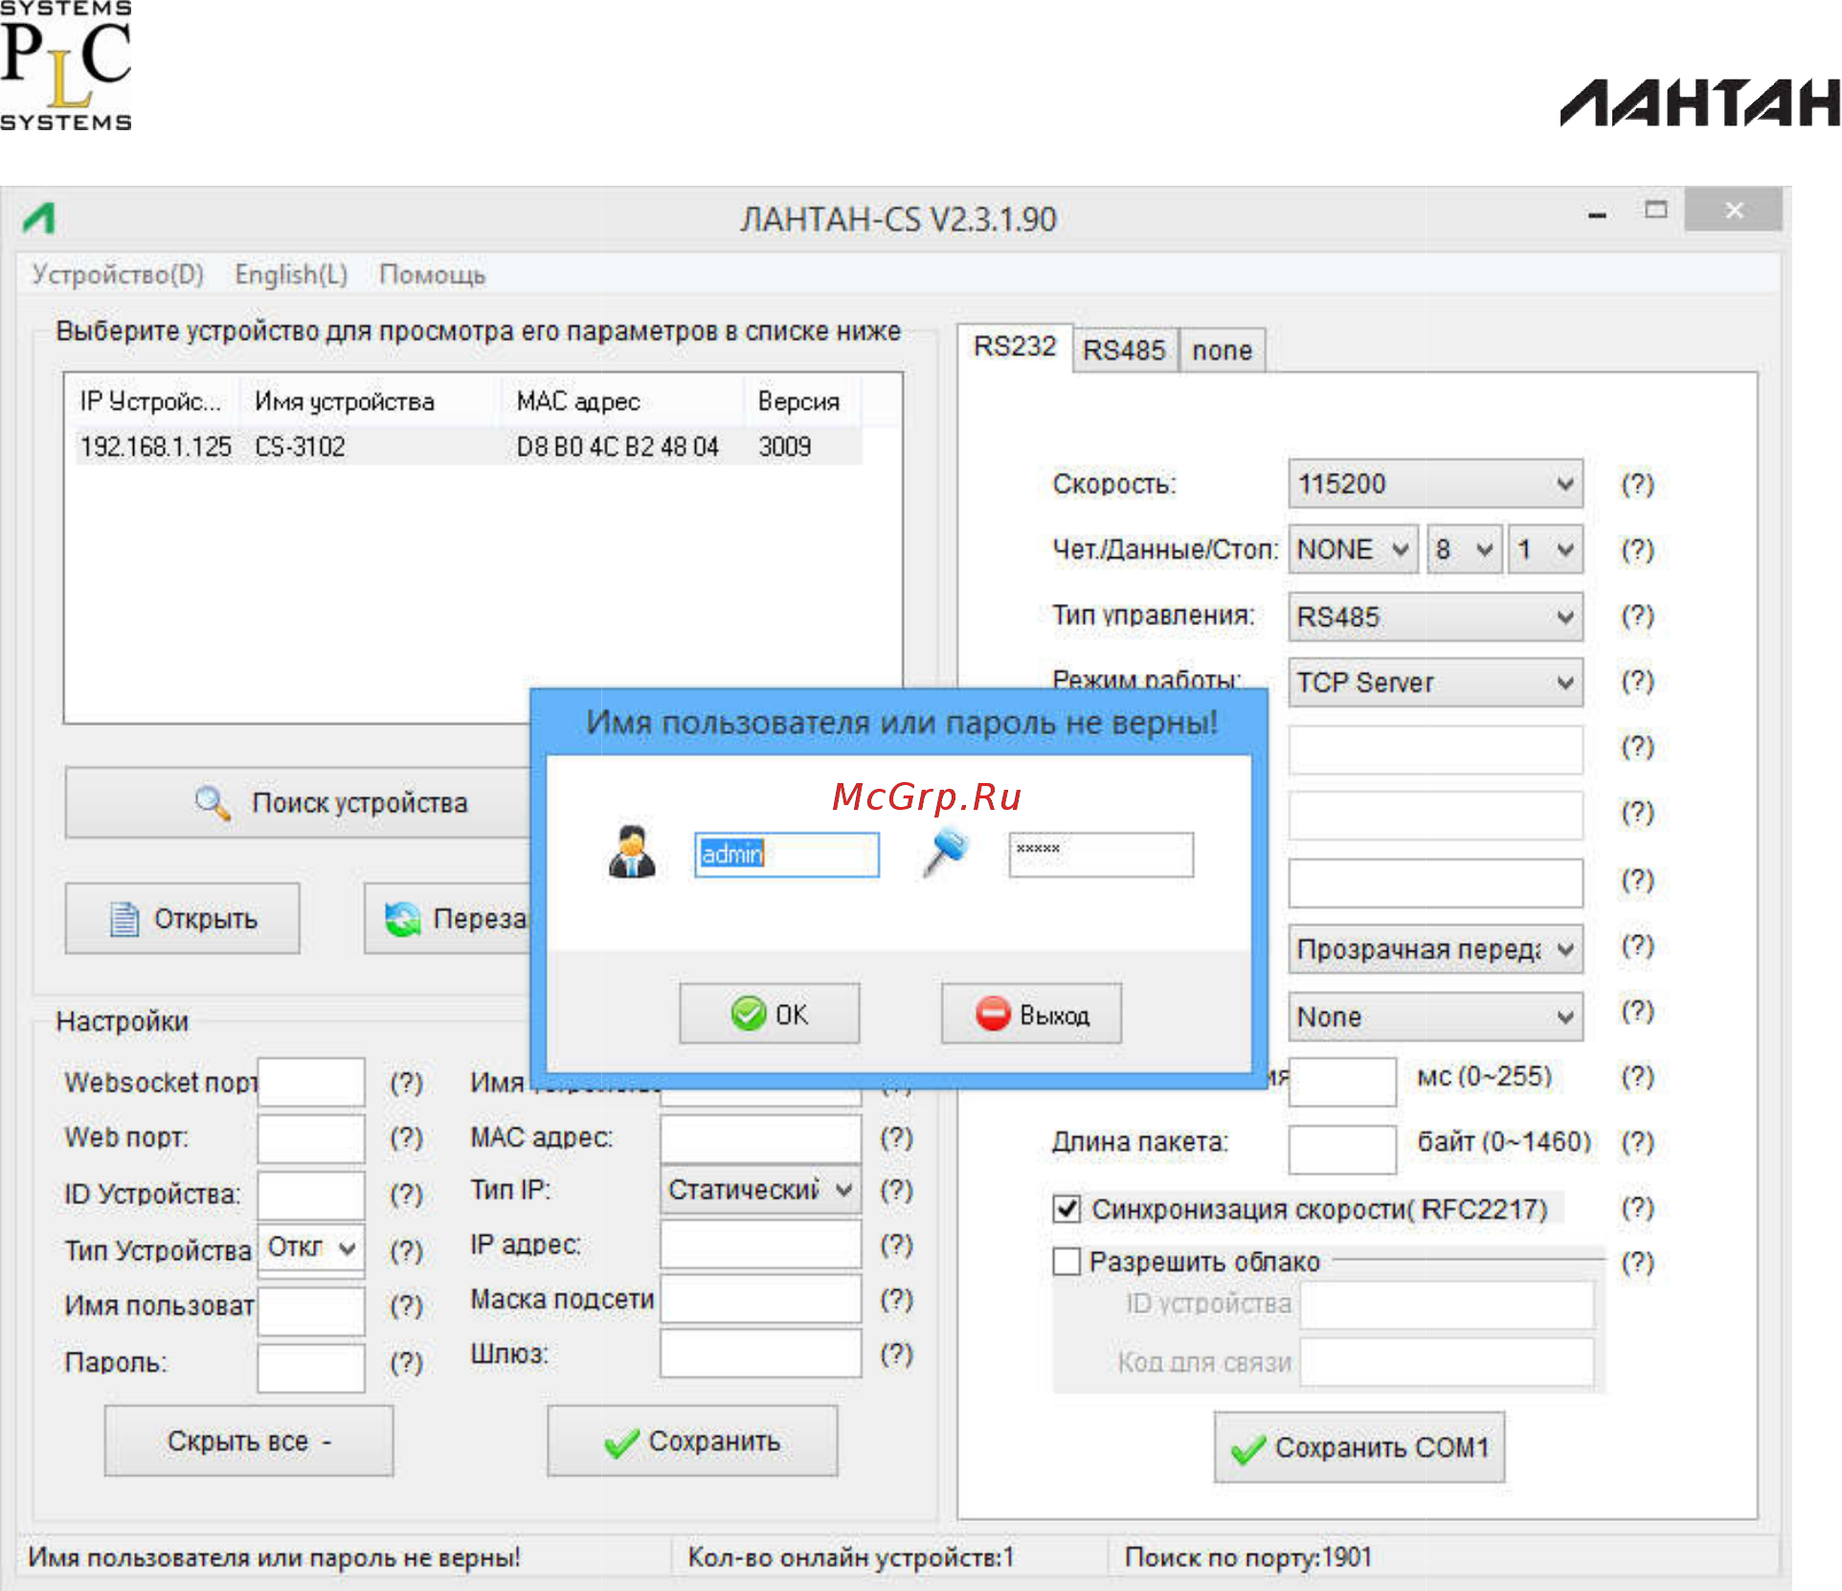
Task: Click the masked password field
Action: point(1101,854)
